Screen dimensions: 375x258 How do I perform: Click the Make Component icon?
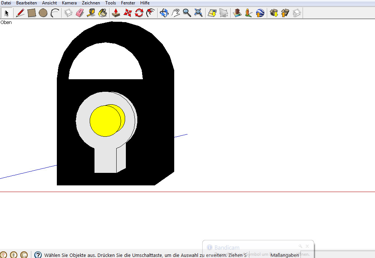68,13
